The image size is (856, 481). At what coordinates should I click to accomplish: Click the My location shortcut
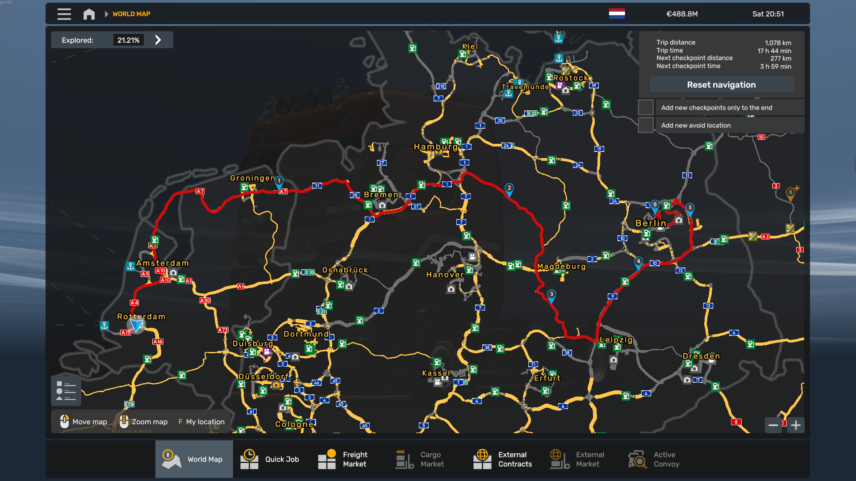click(x=201, y=422)
